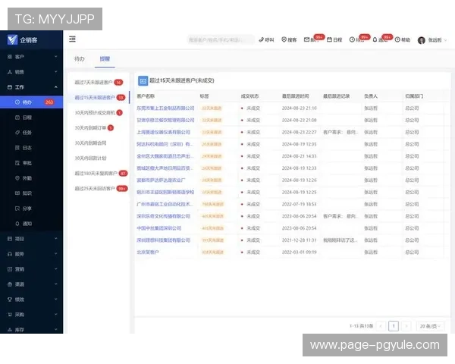Click the user avatar 张远哲
This screenshot has height=364, width=455.
pyautogui.click(x=422, y=40)
